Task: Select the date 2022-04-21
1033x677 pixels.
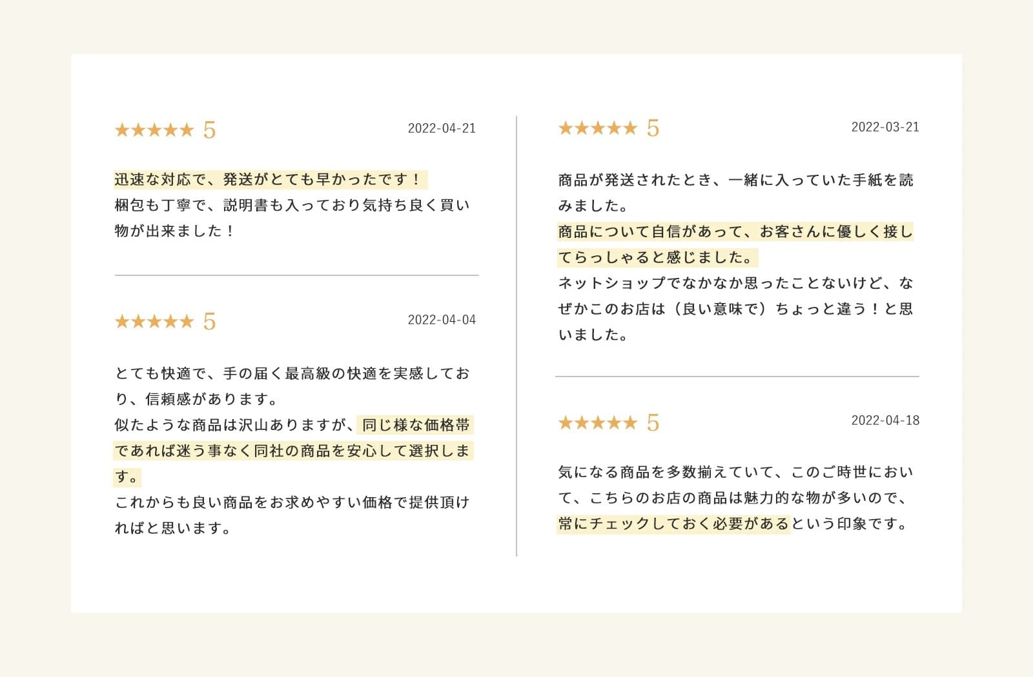Action: click(442, 128)
